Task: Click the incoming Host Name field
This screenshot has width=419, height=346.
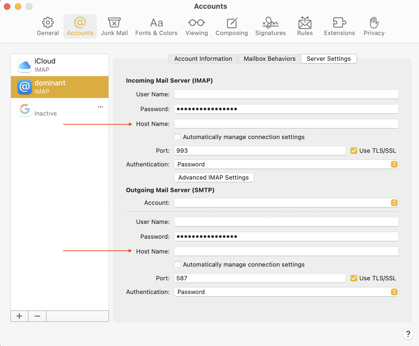Action: point(286,124)
